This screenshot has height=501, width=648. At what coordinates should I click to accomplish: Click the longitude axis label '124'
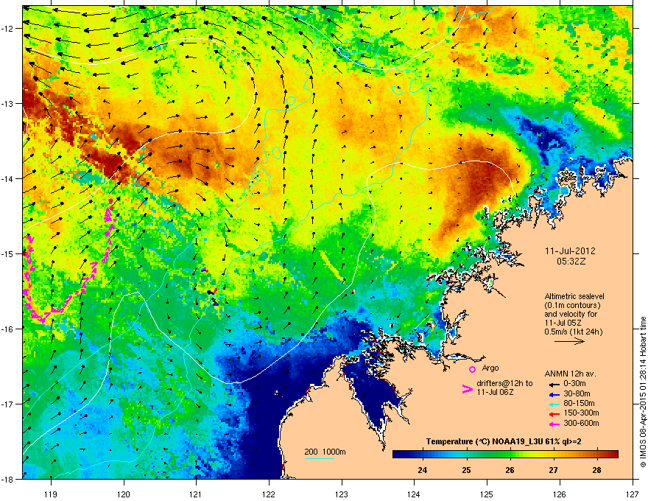(414, 494)
